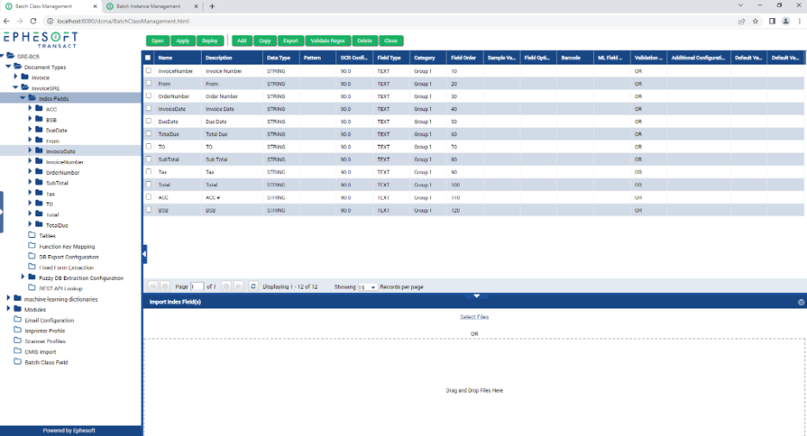This screenshot has width=807, height=436.
Task: Click the refresh icon in the grid pager
Action: point(253,286)
